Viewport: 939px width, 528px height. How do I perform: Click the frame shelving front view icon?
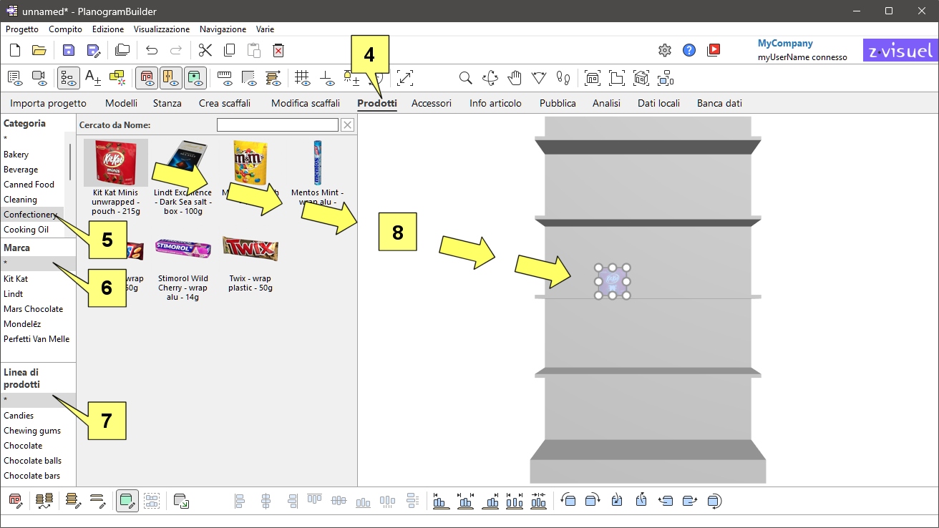click(x=593, y=78)
